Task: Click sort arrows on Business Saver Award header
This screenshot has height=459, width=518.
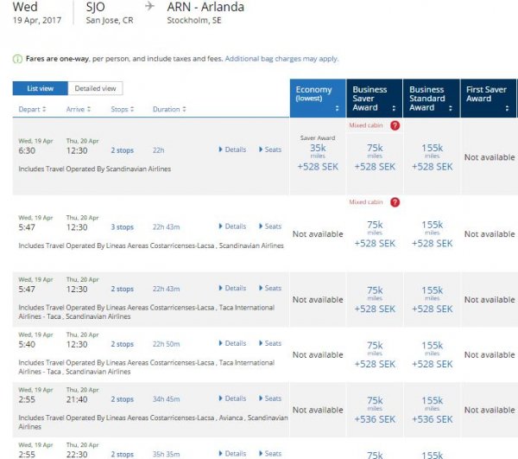Action: [395, 109]
